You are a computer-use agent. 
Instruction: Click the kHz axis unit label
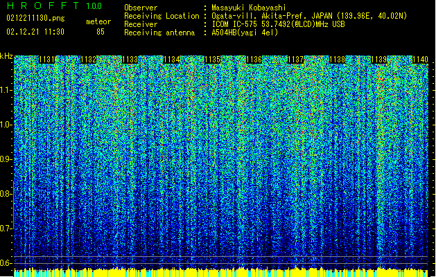[6, 56]
